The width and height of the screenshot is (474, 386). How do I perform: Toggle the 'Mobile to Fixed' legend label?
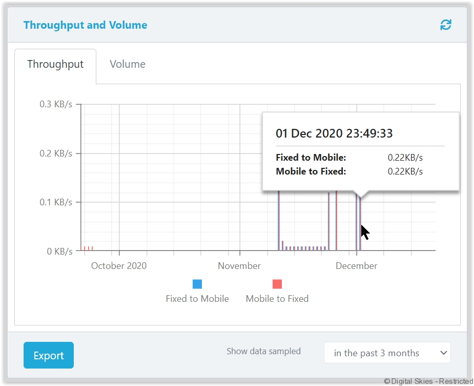click(x=277, y=299)
